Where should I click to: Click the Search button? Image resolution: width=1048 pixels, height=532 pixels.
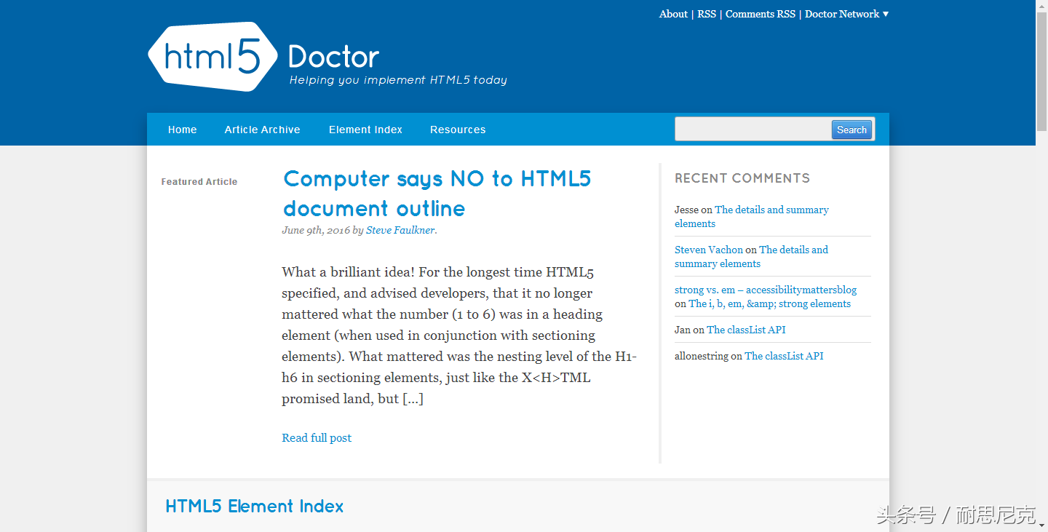coord(851,130)
